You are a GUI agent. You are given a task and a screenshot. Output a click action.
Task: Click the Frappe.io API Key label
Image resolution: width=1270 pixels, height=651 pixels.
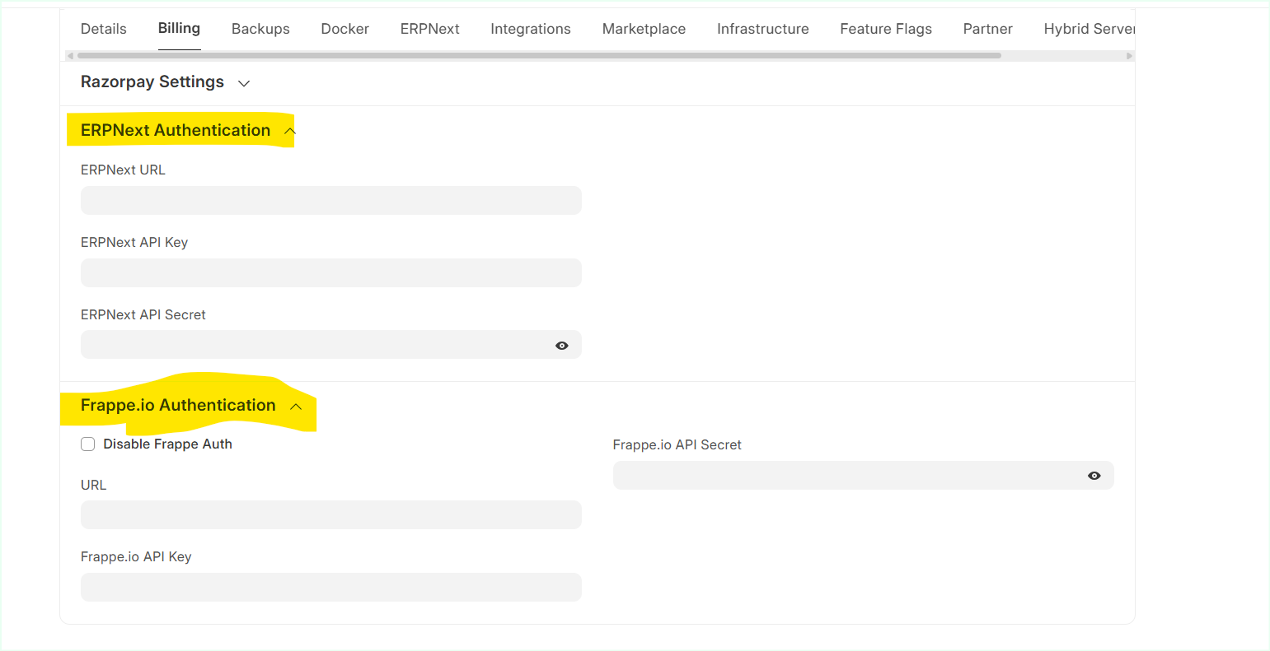pyautogui.click(x=136, y=556)
